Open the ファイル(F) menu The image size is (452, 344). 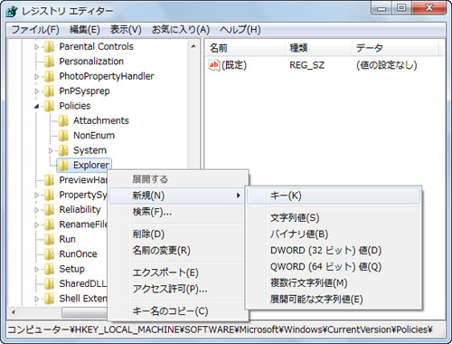click(35, 30)
